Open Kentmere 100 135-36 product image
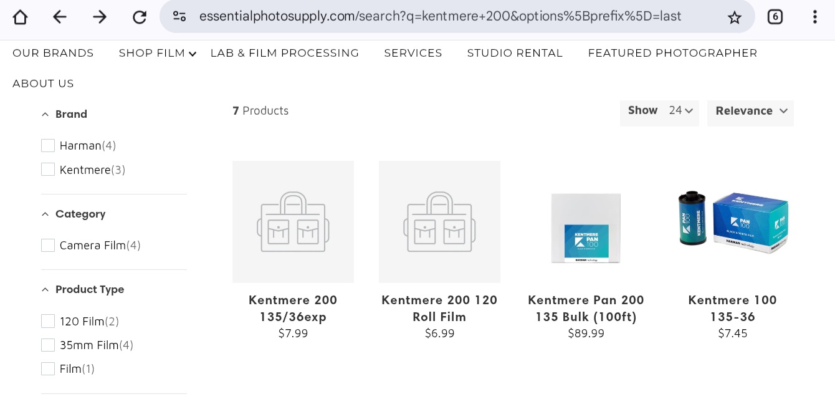835x399 pixels. (732, 222)
